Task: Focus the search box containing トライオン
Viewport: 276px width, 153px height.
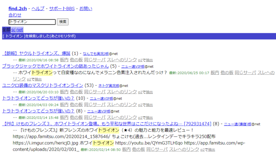Action: (x=32, y=22)
